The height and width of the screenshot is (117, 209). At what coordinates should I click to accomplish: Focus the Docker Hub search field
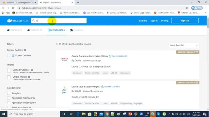pos(59,20)
